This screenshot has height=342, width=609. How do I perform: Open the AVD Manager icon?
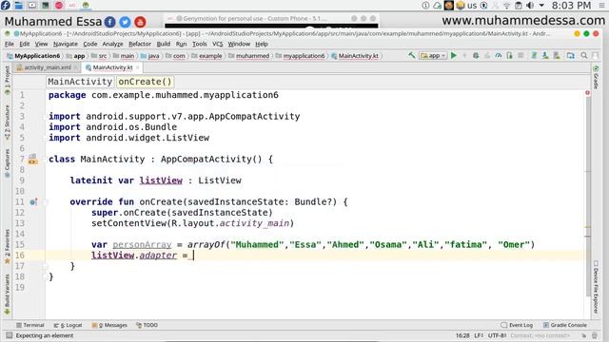(545, 55)
